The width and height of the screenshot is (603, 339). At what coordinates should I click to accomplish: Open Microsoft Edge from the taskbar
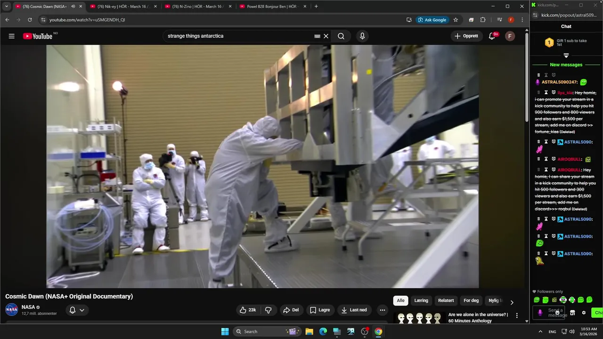coord(323,331)
